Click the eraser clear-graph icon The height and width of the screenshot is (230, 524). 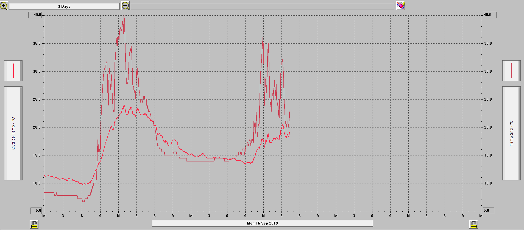(400, 5)
